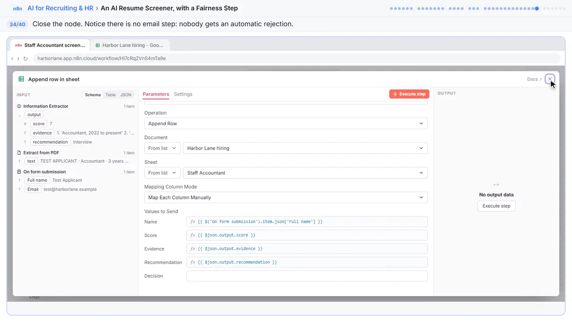Click the browser forward arrow
572x322 pixels.
[18, 59]
